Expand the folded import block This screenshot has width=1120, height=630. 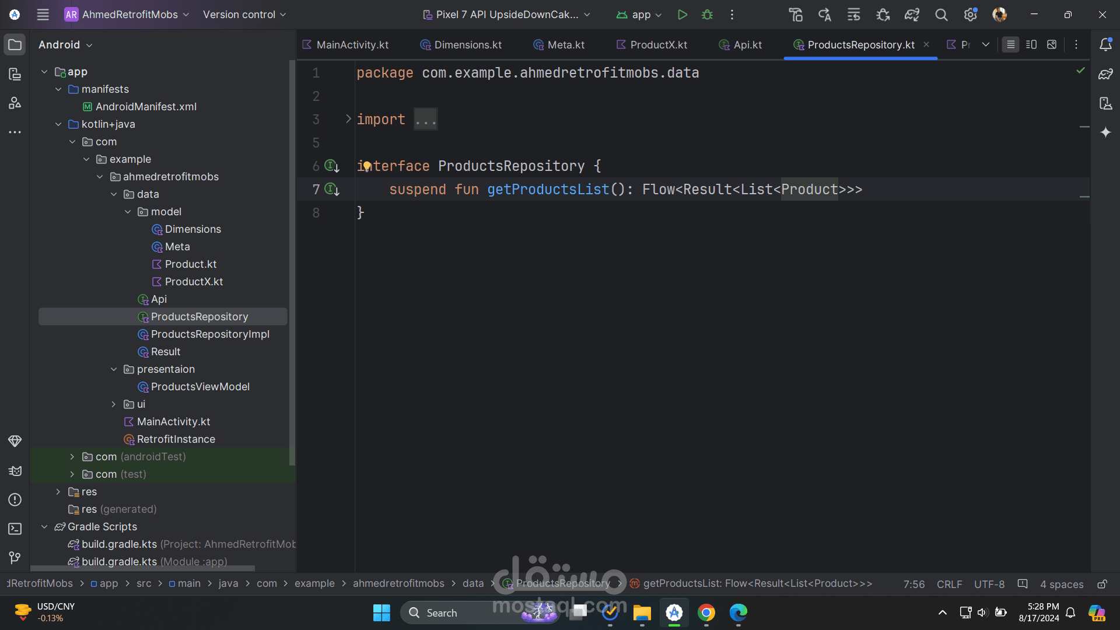tap(348, 119)
